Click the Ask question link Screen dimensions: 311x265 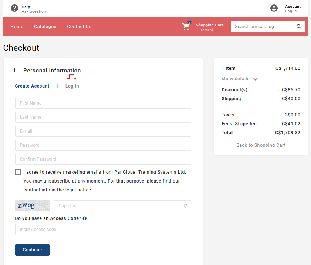[34, 11]
